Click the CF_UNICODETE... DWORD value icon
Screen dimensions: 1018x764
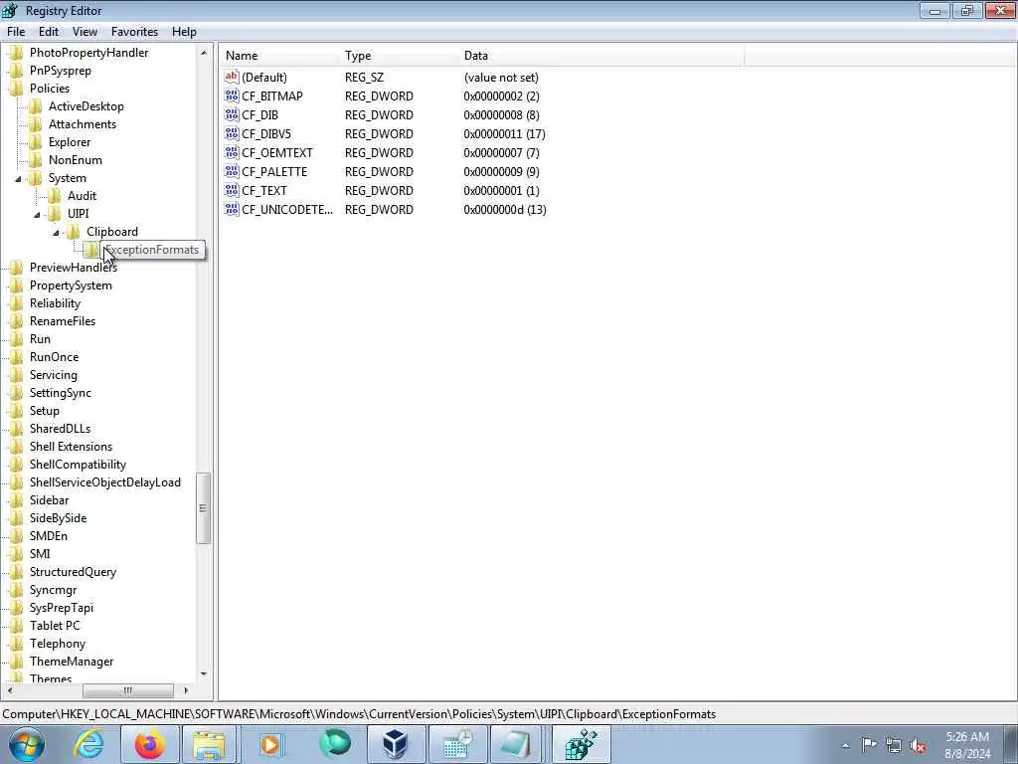(232, 209)
